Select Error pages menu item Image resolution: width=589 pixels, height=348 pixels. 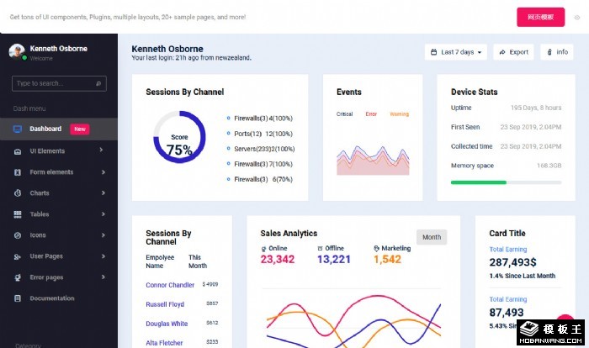46,277
